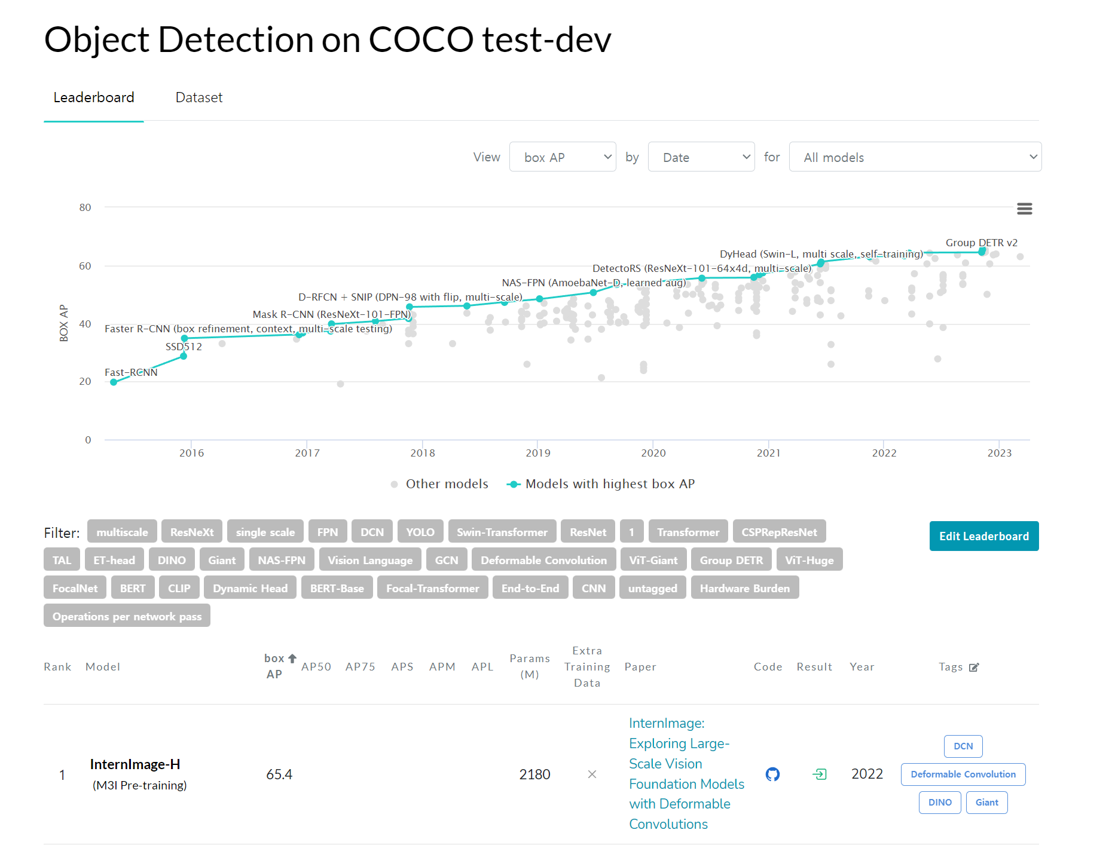Filter by the NAS-FPN tag
The width and height of the screenshot is (1112, 848).
[x=282, y=560]
